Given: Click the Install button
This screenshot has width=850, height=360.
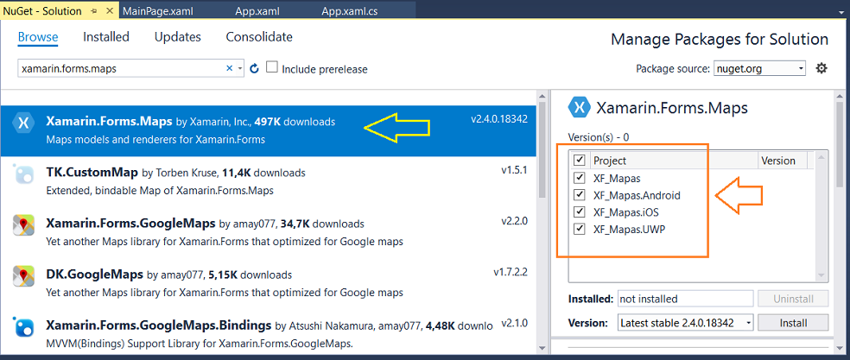Looking at the screenshot, I should [793, 323].
